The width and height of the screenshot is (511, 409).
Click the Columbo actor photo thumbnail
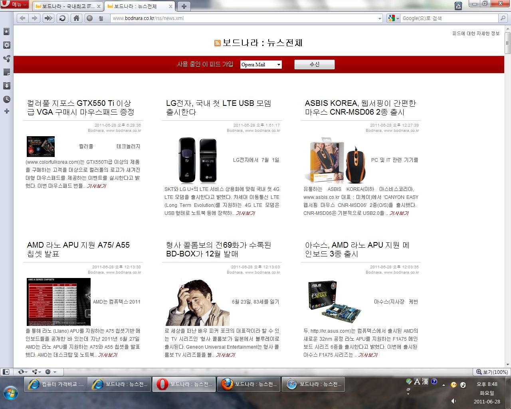198,302
